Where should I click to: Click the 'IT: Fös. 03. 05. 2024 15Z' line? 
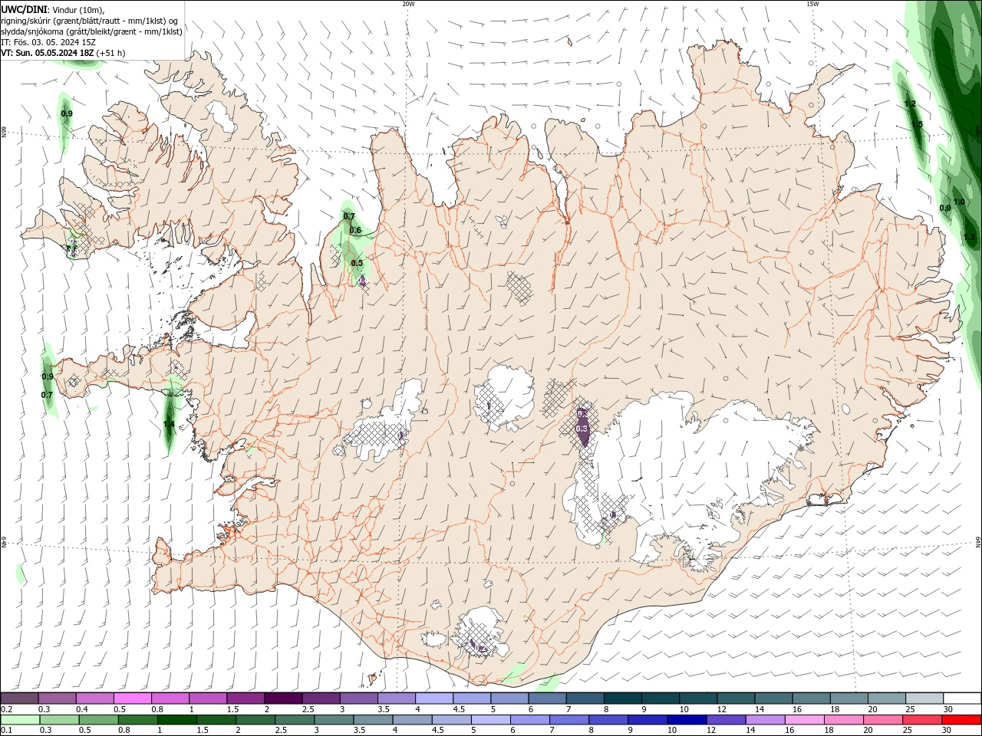click(48, 42)
